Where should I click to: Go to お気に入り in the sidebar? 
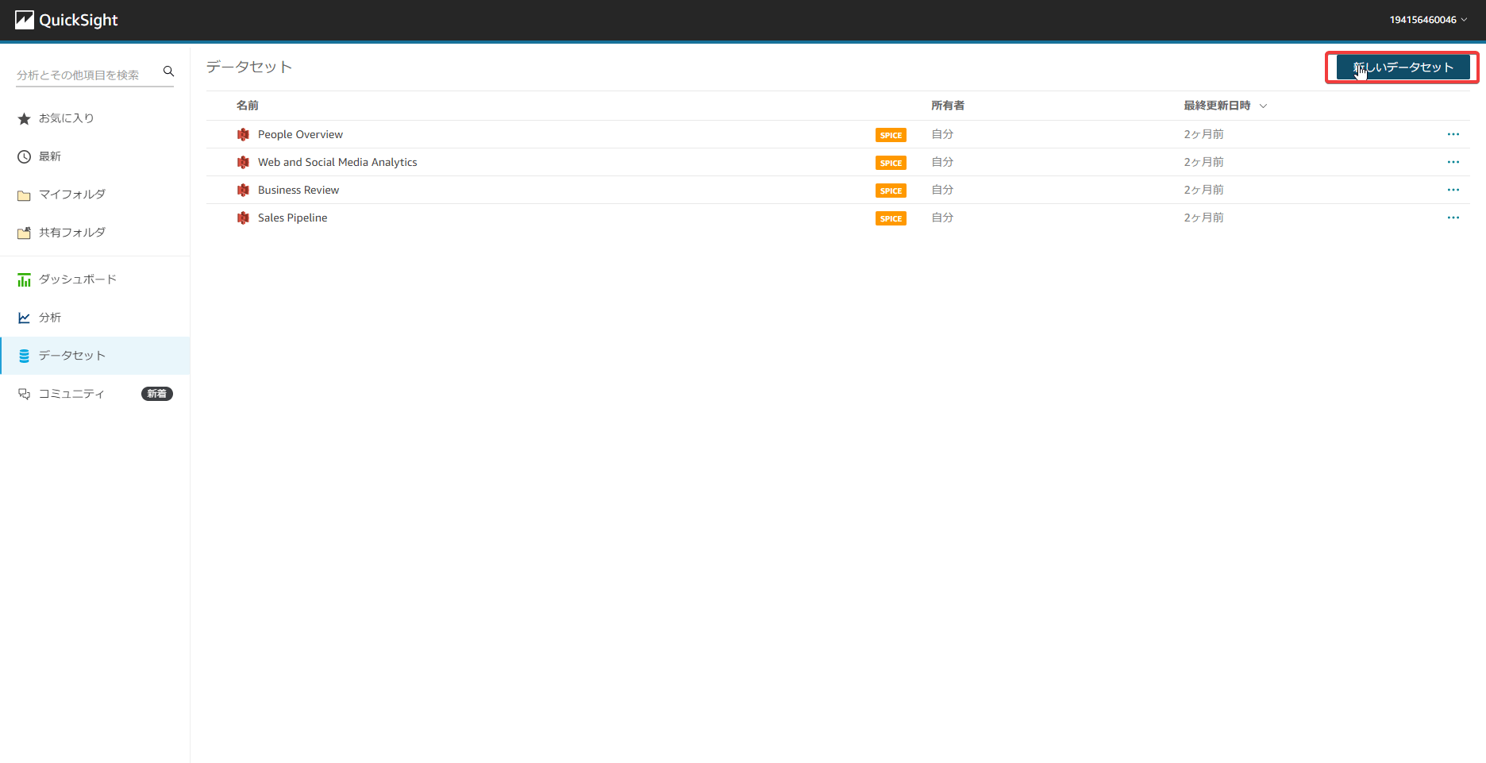95,118
